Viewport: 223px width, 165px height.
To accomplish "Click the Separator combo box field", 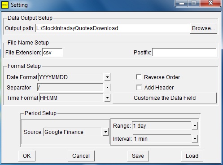I will point(70,87).
